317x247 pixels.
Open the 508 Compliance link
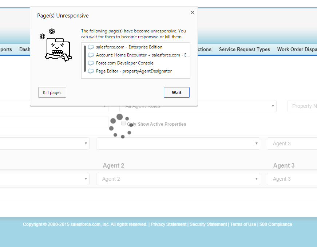276,224
